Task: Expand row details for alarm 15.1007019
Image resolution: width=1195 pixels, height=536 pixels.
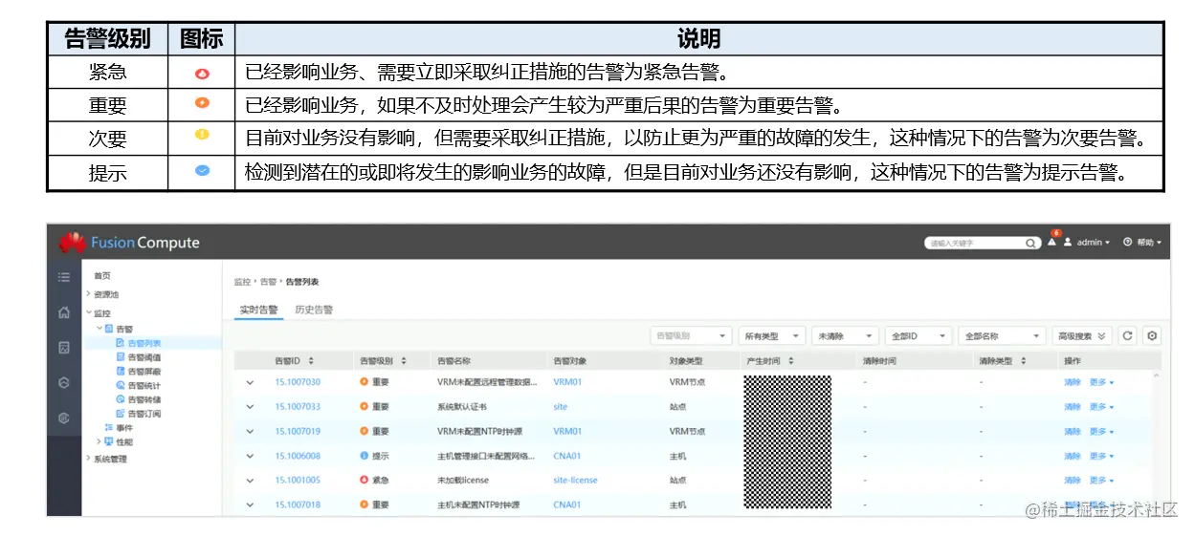Action: [x=251, y=432]
